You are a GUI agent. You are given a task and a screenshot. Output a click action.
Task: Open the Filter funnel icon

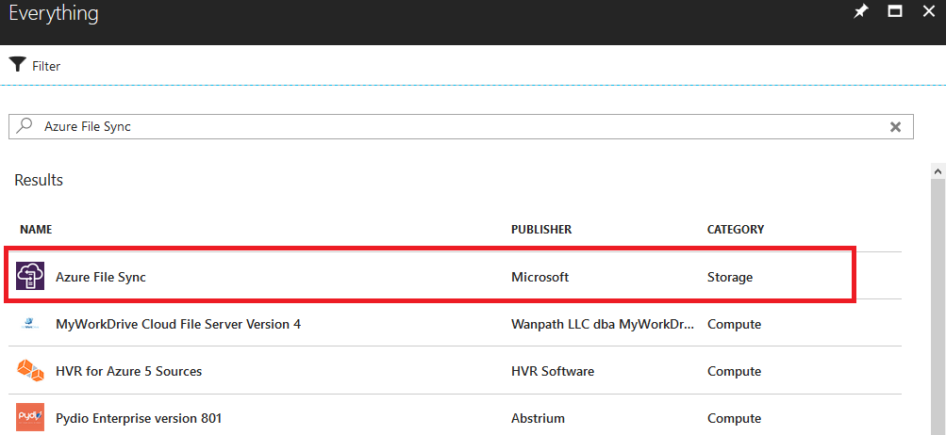tap(18, 64)
